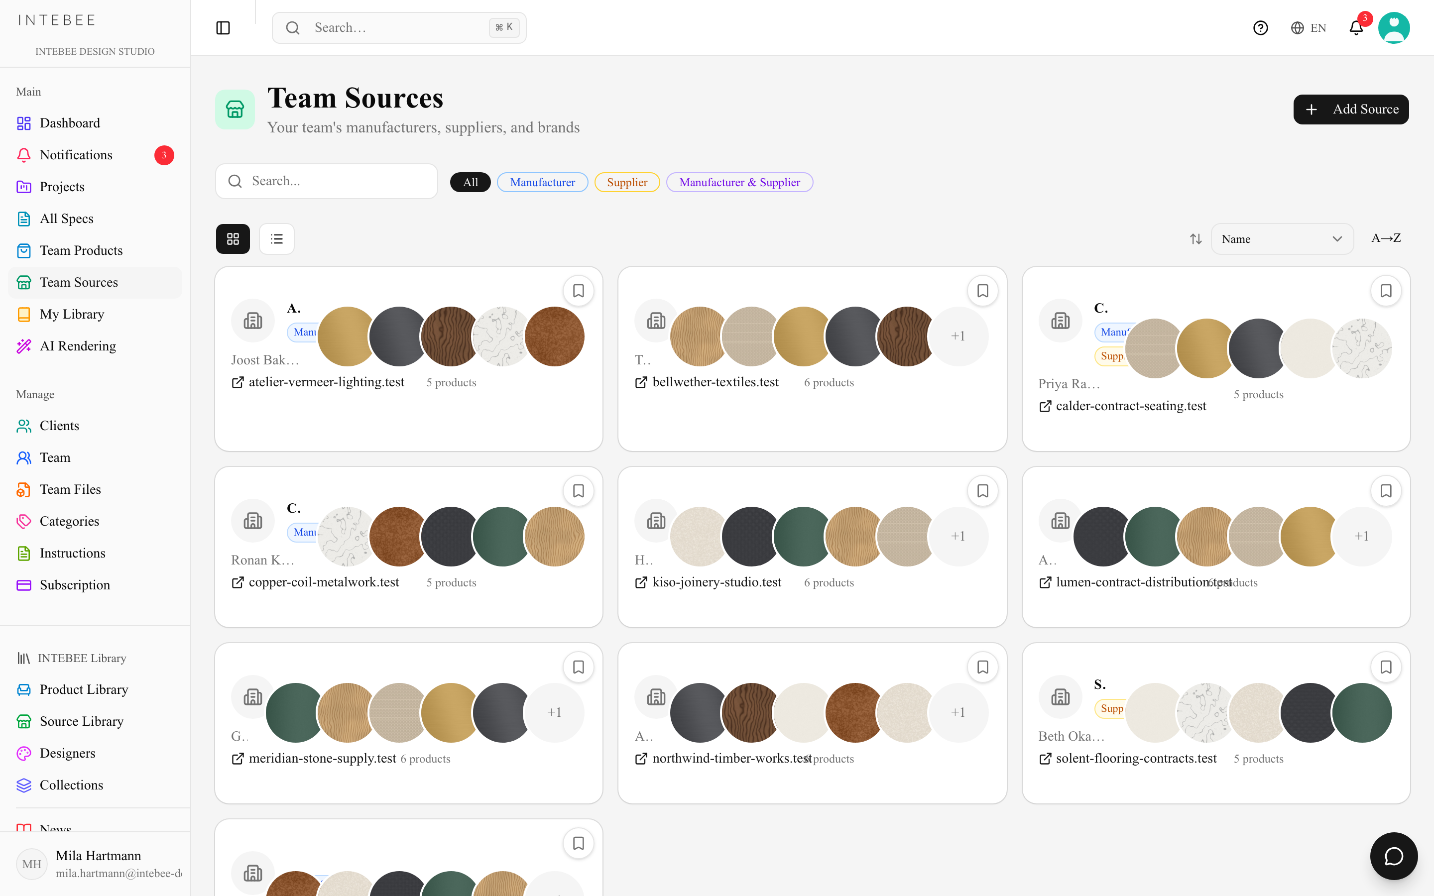Toggle the sidebar collapse icon
This screenshot has width=1434, height=896.
[223, 28]
